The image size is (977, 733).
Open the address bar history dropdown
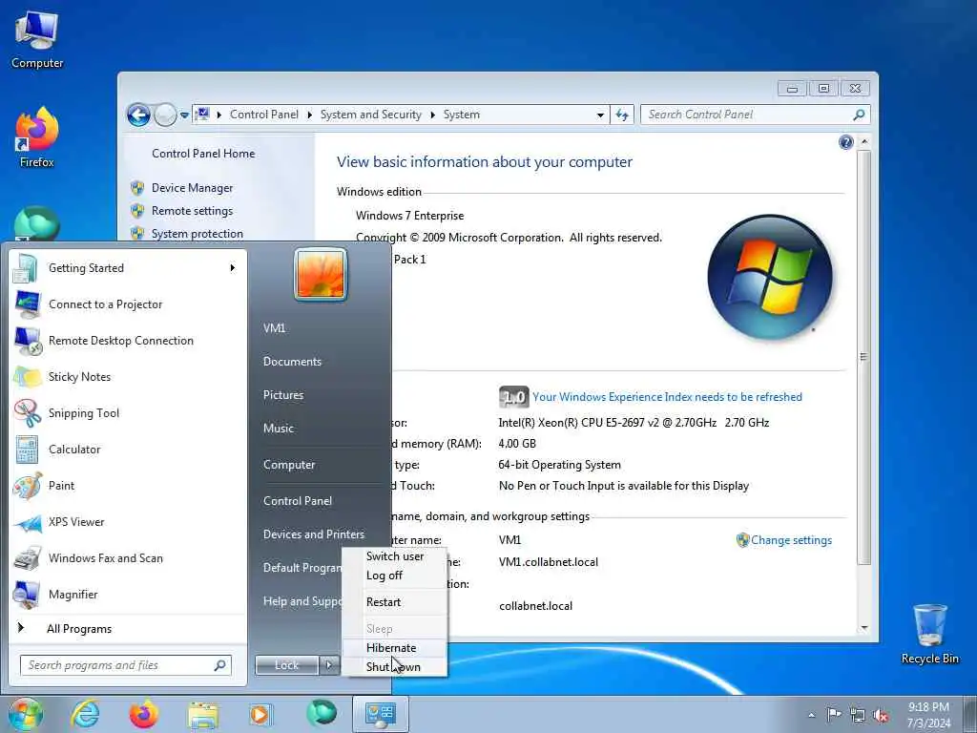pyautogui.click(x=600, y=115)
